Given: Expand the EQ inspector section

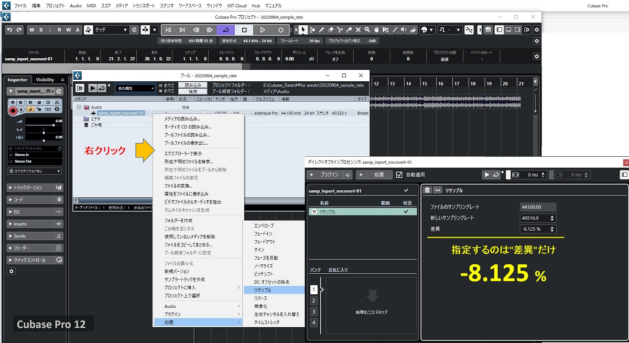Looking at the screenshot, I should tap(35, 212).
